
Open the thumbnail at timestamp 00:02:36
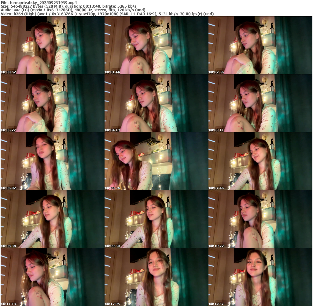260,45
